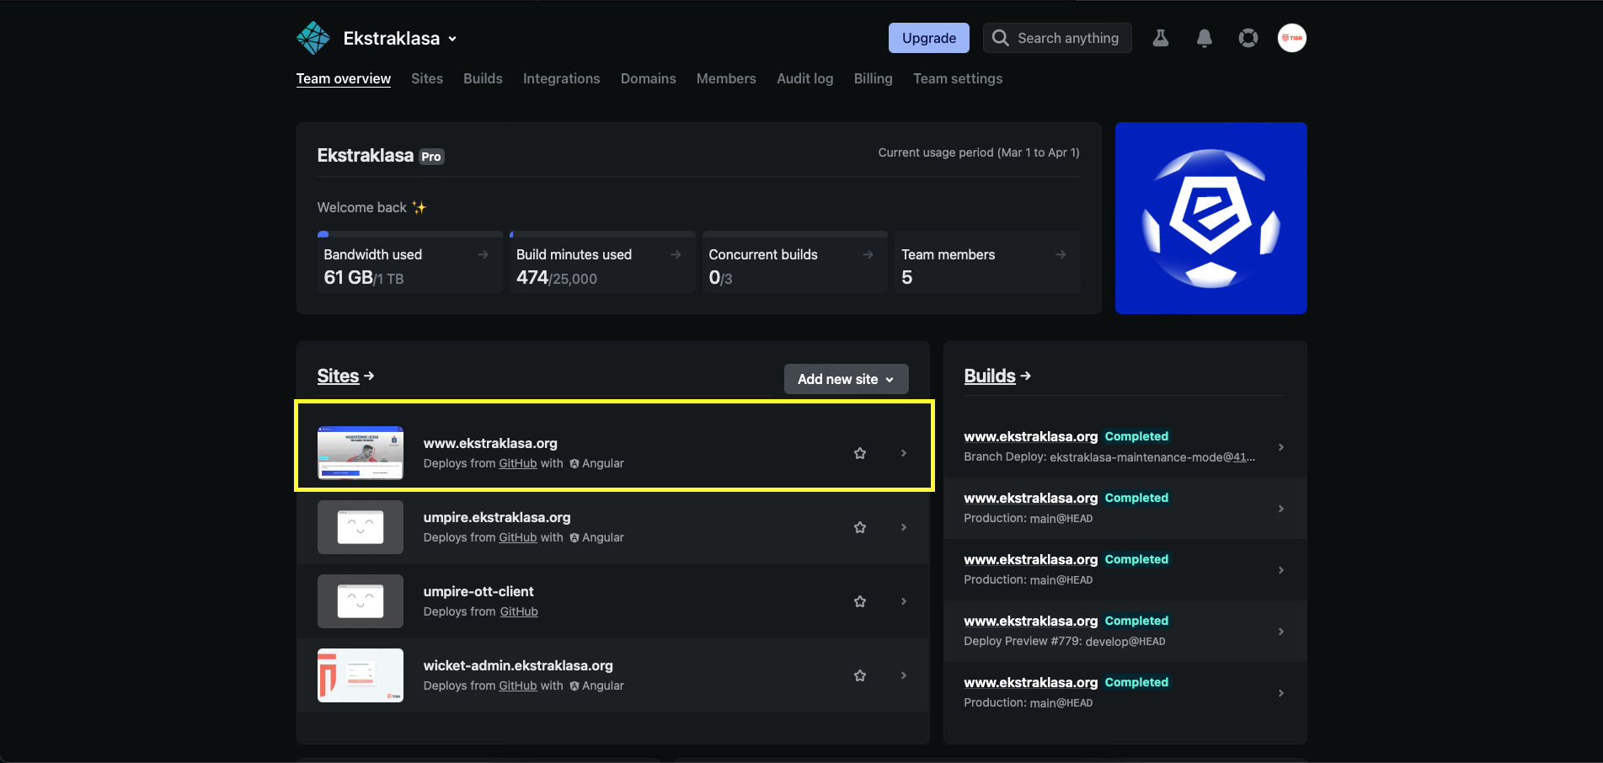Open the wicket-admin.ekstraklasa.org thumbnail
Viewport: 1603px width, 763px height.
[x=361, y=675]
